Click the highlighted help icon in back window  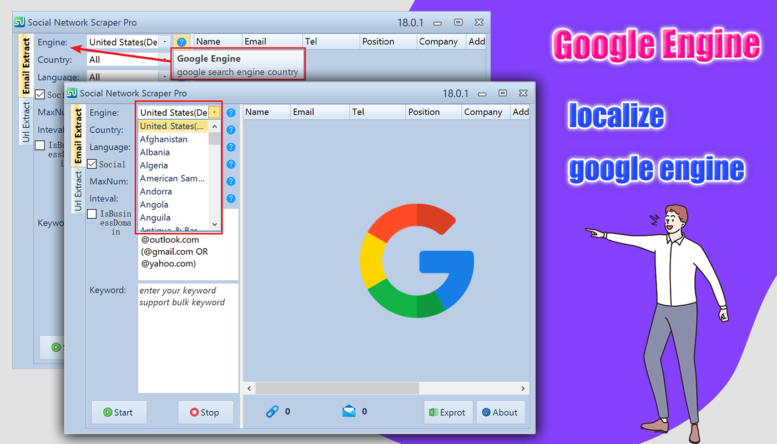[181, 42]
